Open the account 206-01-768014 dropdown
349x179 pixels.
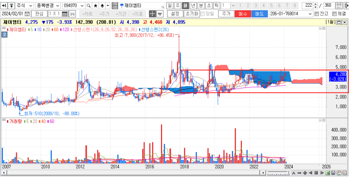coord(311,14)
